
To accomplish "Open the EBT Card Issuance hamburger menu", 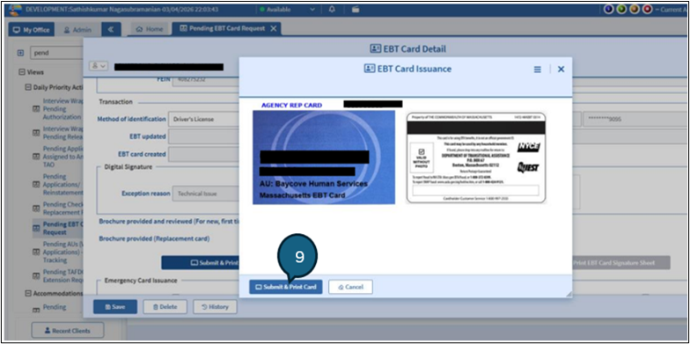I will [537, 70].
